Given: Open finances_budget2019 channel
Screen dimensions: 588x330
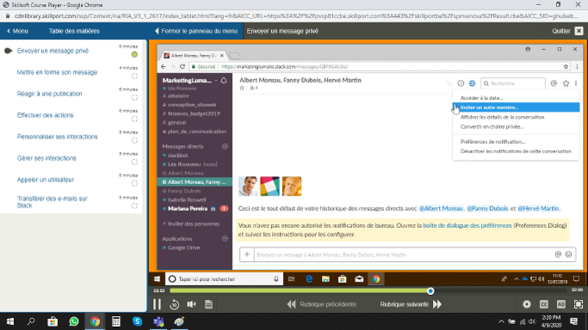Looking at the screenshot, I should click(194, 114).
